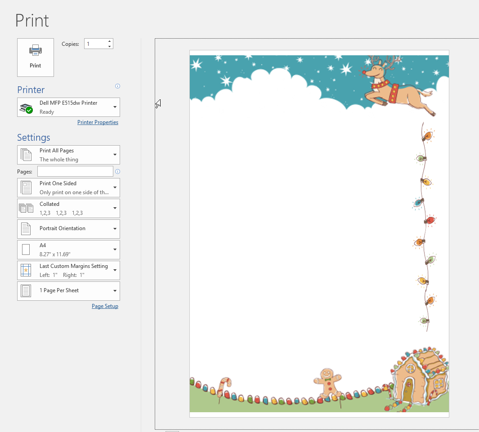Click the Last Custom Margins Setting icon
Image resolution: width=479 pixels, height=432 pixels.
click(x=27, y=270)
